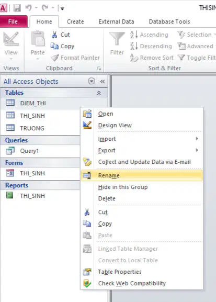
Task: Collapse the navigation pane with shutter arrows
Action: coord(103,82)
